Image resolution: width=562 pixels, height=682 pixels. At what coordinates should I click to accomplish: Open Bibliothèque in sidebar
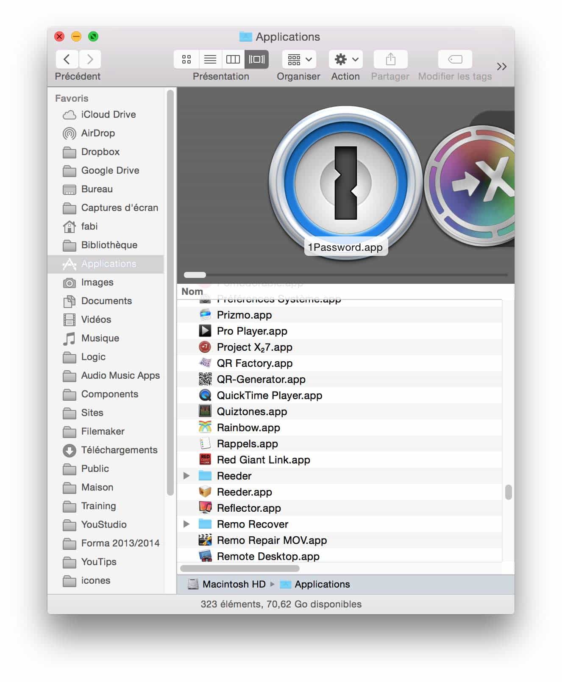coord(106,245)
